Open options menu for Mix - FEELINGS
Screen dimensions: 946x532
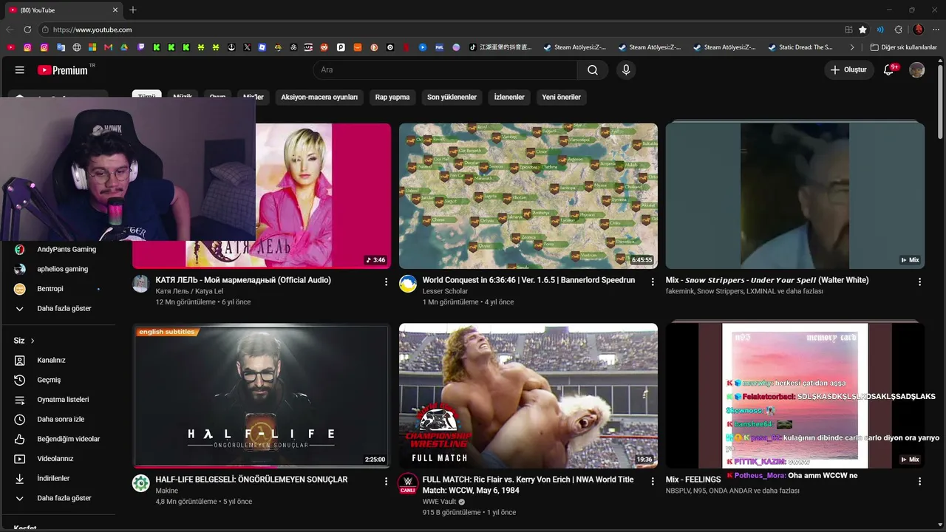pyautogui.click(x=919, y=481)
